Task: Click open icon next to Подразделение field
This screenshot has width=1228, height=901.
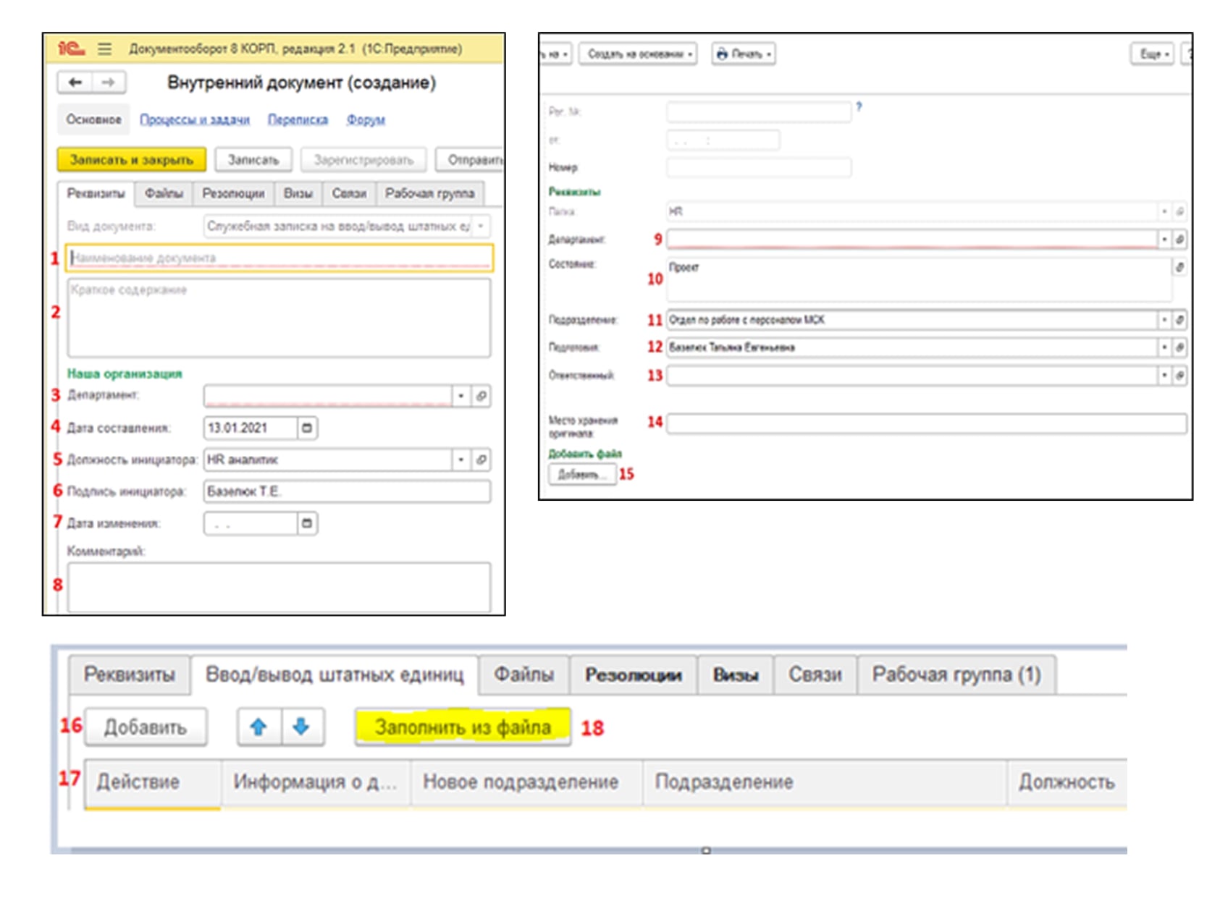Action: tap(1179, 320)
